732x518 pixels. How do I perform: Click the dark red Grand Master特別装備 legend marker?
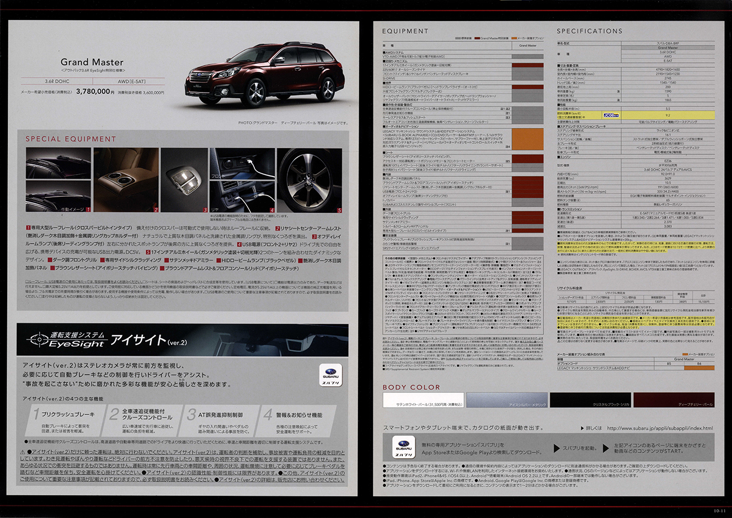point(478,39)
